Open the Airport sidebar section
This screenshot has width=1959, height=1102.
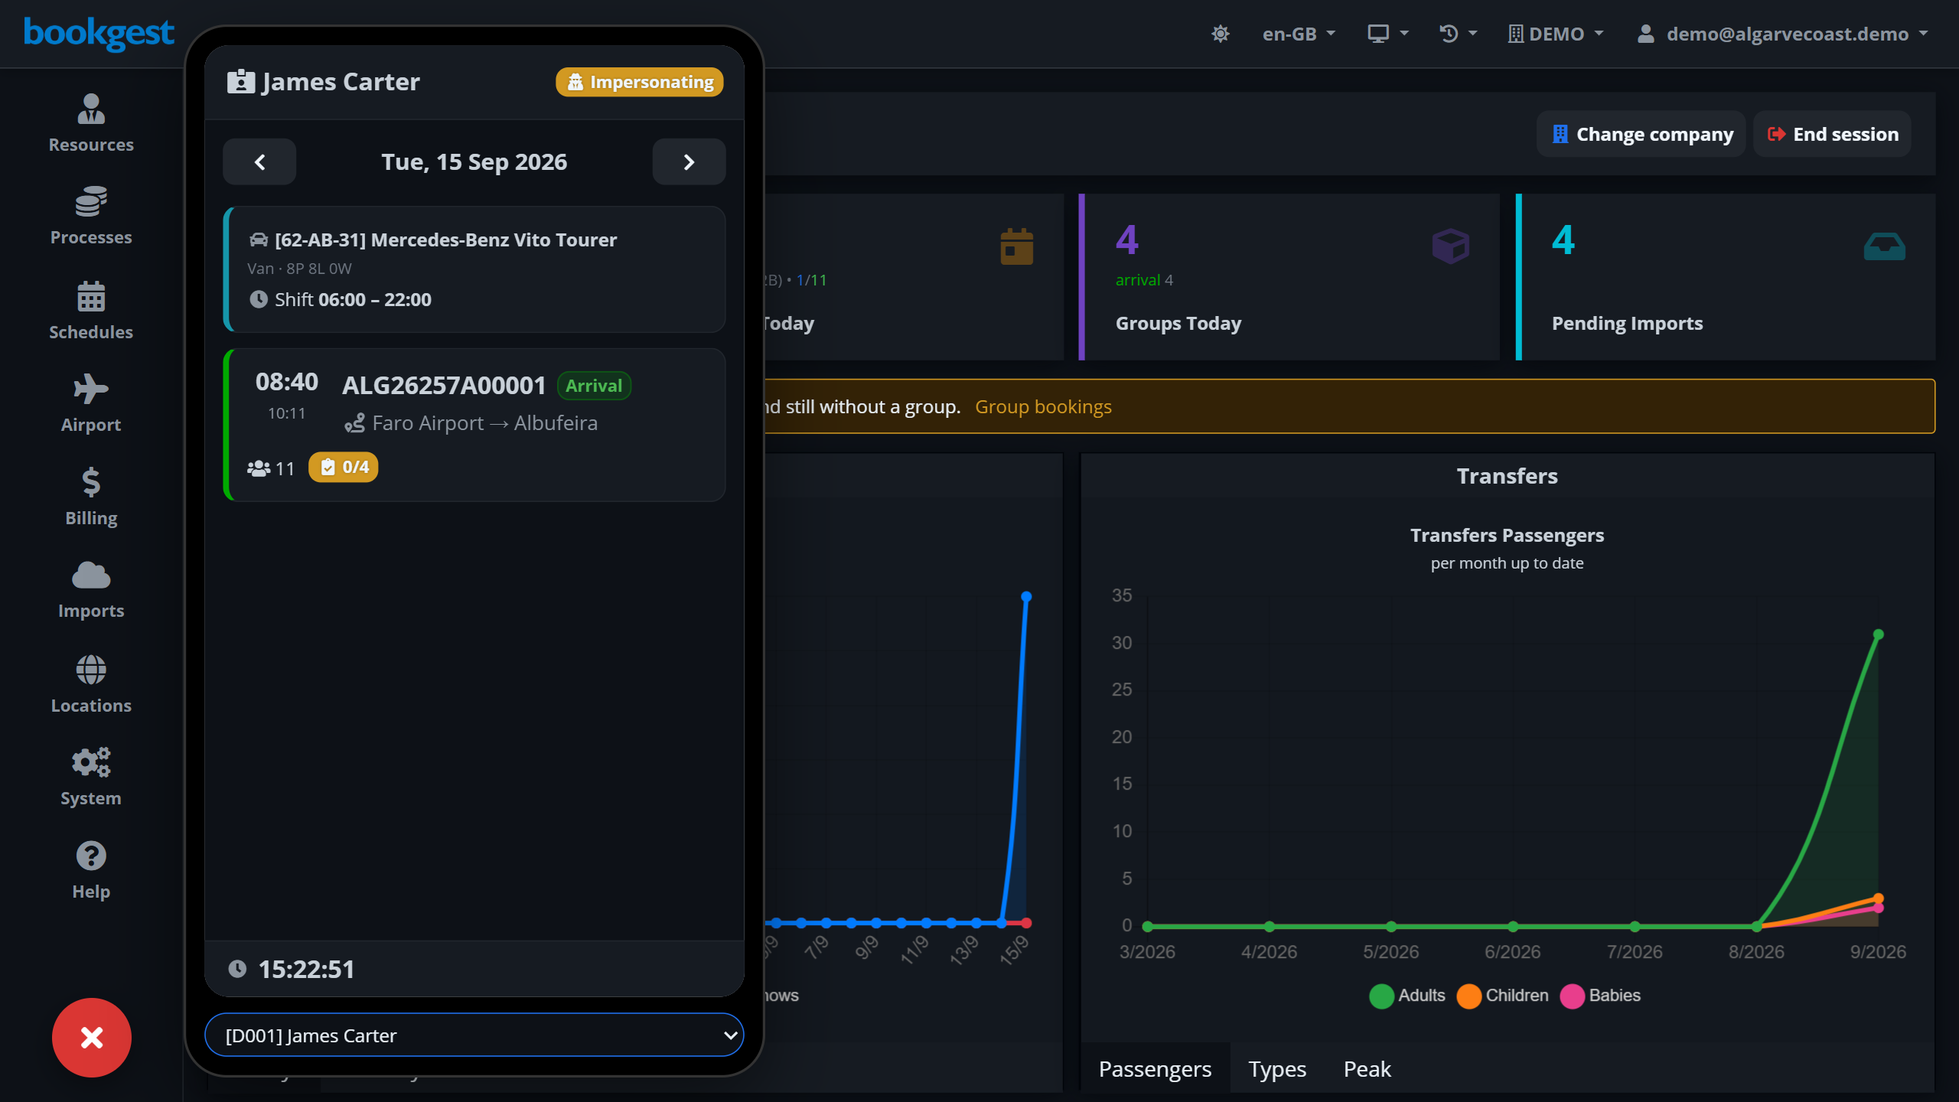click(x=91, y=403)
